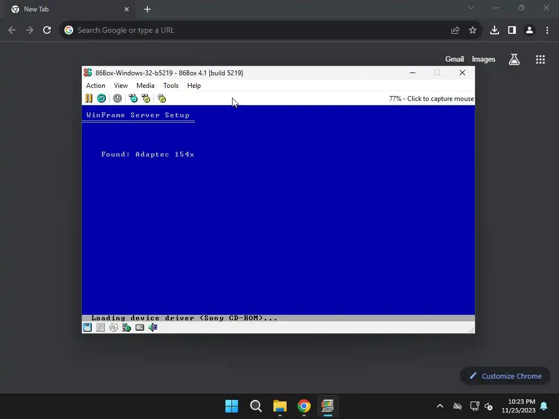The width and height of the screenshot is (559, 419).
Task: Open File Explorer from taskbar
Action: coord(280,406)
